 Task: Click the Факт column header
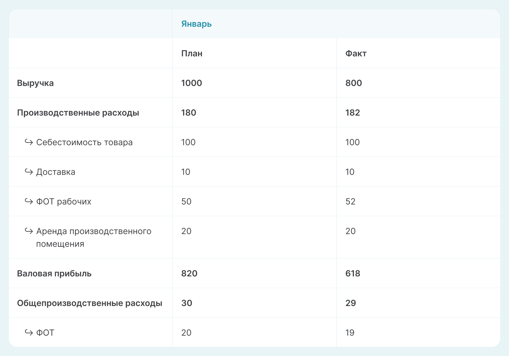[356, 53]
